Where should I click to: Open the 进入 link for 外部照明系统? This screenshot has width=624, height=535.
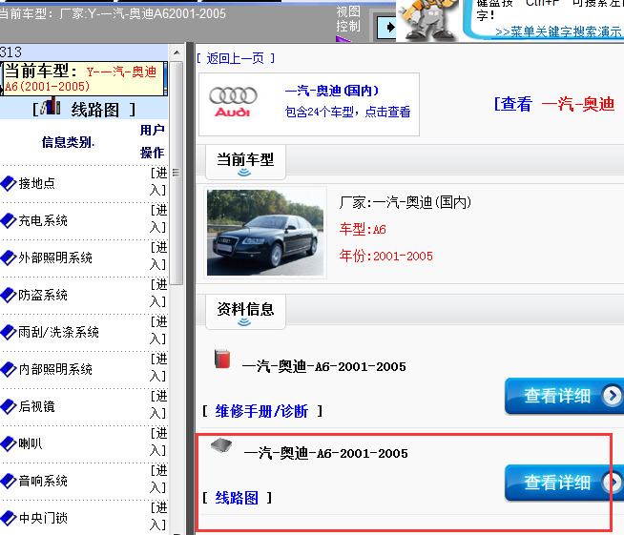(x=158, y=256)
